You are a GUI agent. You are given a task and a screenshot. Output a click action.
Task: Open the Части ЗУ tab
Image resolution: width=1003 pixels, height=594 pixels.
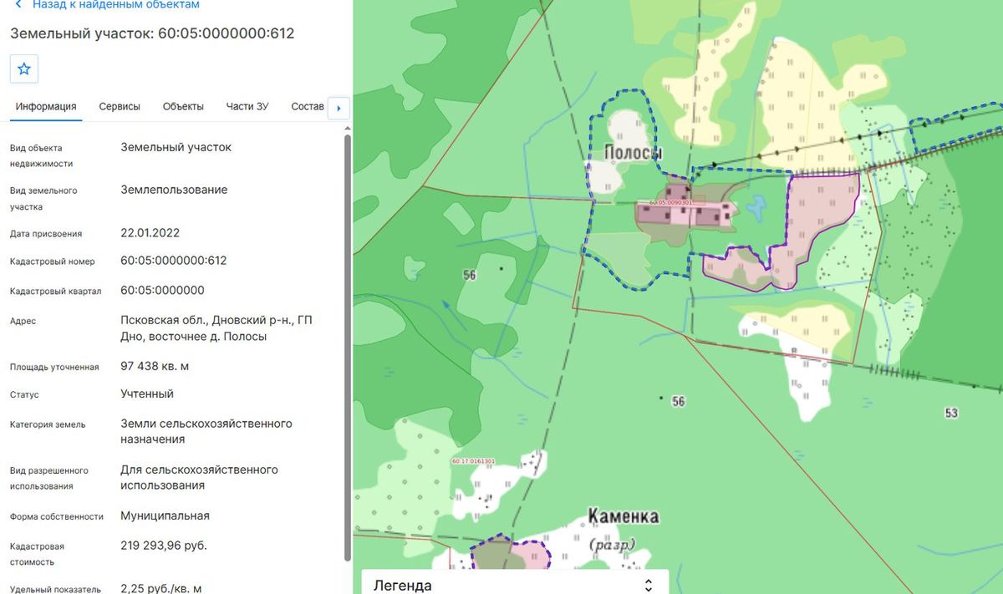click(x=247, y=106)
